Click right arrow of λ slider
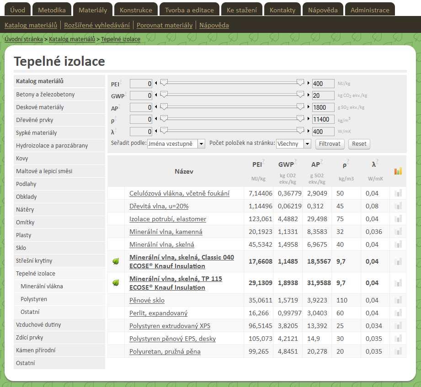 click(308, 131)
